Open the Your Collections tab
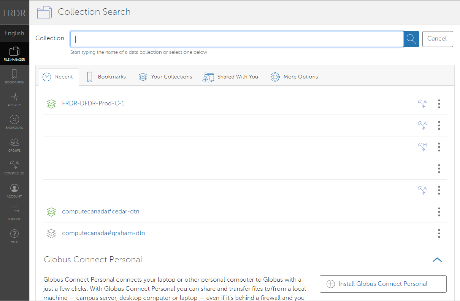This screenshot has height=301, width=460. click(x=165, y=77)
